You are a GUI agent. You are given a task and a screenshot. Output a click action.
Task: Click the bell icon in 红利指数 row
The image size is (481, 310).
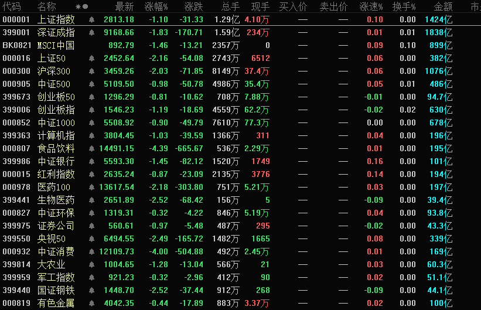[x=91, y=174]
